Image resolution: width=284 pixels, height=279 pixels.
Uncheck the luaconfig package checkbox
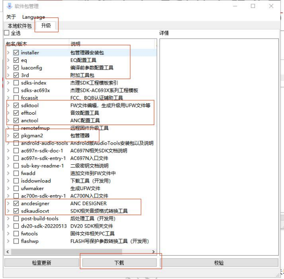click(16, 68)
